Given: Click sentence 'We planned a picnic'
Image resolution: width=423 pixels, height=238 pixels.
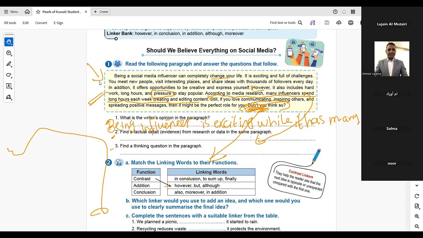Looking at the screenshot, I should [x=195, y=222].
